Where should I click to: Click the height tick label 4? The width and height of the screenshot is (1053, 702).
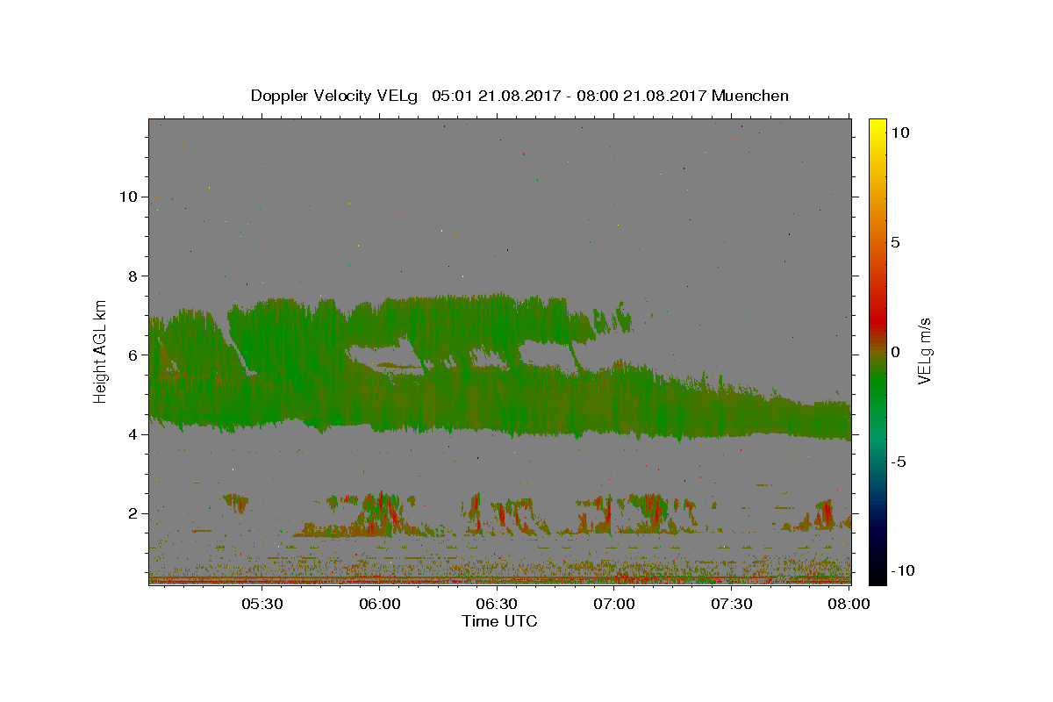(133, 433)
